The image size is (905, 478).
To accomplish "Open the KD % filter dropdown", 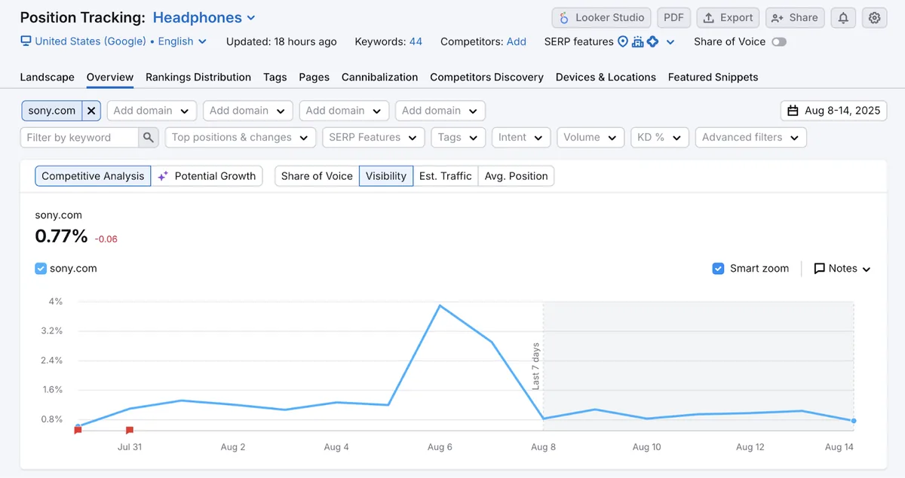I will (x=659, y=138).
